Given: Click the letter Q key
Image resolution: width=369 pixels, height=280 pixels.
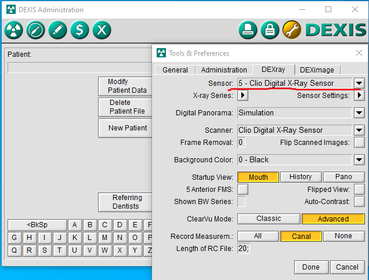Looking at the screenshot, I should 15,250.
